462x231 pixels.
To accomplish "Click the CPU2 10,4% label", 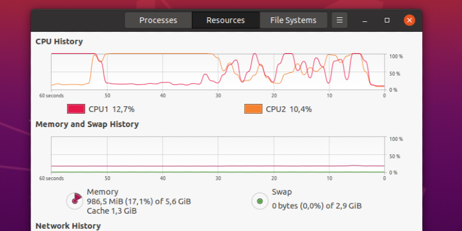I will 289,109.
